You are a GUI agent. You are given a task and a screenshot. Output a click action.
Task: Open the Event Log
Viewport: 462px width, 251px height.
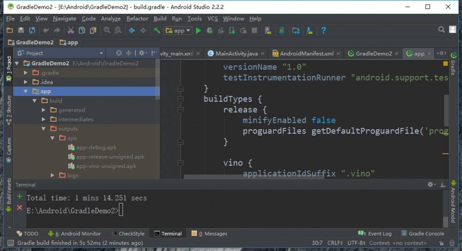point(375,233)
